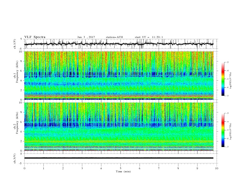Click inside the ch.2 spectrogram panel
244x189 pixels.
click(x=119, y=127)
